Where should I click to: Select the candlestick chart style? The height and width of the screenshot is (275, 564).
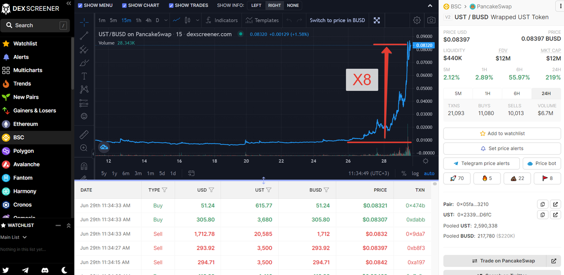coord(188,20)
